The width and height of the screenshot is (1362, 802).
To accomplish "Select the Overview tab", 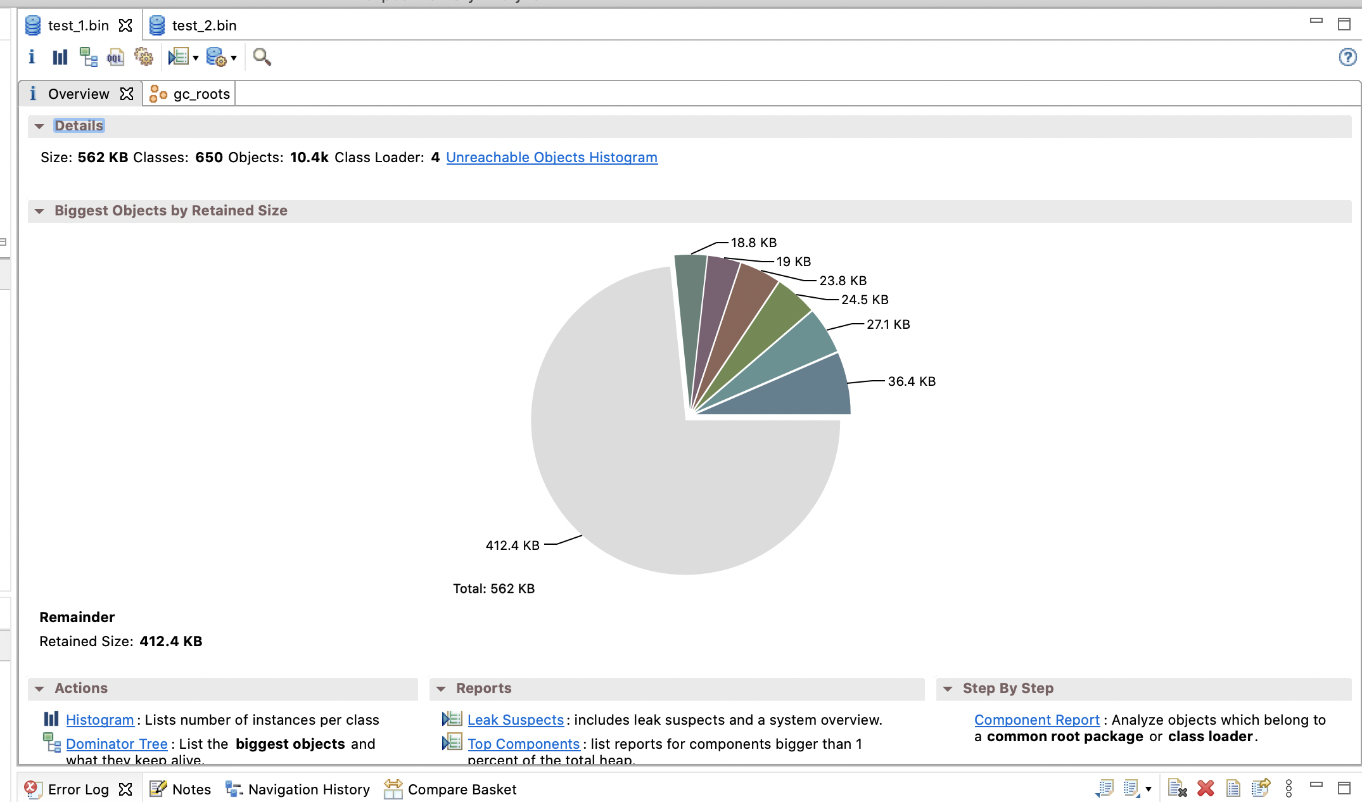I will click(79, 94).
